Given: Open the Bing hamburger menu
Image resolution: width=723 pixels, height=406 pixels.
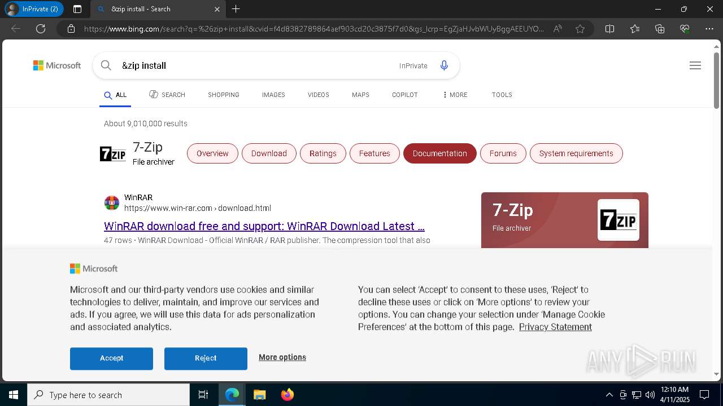Looking at the screenshot, I should pos(695,65).
